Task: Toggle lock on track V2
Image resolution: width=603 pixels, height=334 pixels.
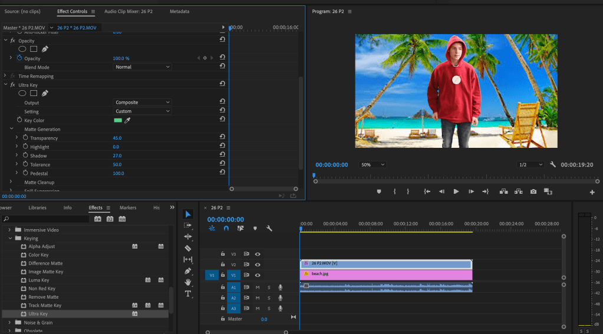Action: point(223,264)
